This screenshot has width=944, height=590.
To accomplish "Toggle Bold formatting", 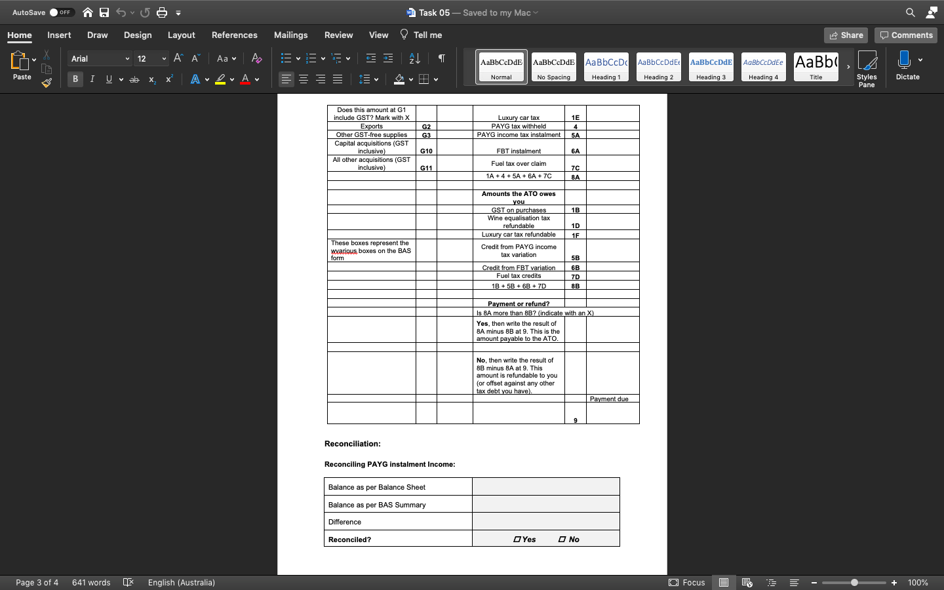I will [75, 79].
